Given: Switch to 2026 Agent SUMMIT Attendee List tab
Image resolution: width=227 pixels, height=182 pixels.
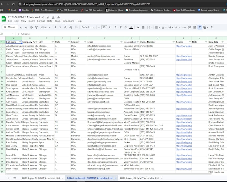Looking at the screenshot, I should (41, 178).
